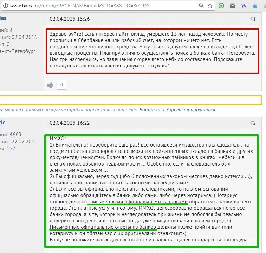The width and height of the screenshot is (266, 253).
Task: Click the green circle extension icon
Action: [221, 6]
